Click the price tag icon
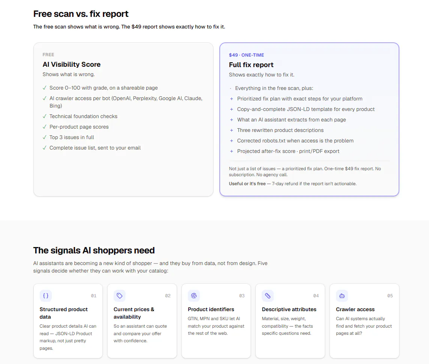The image size is (429, 364). click(120, 296)
